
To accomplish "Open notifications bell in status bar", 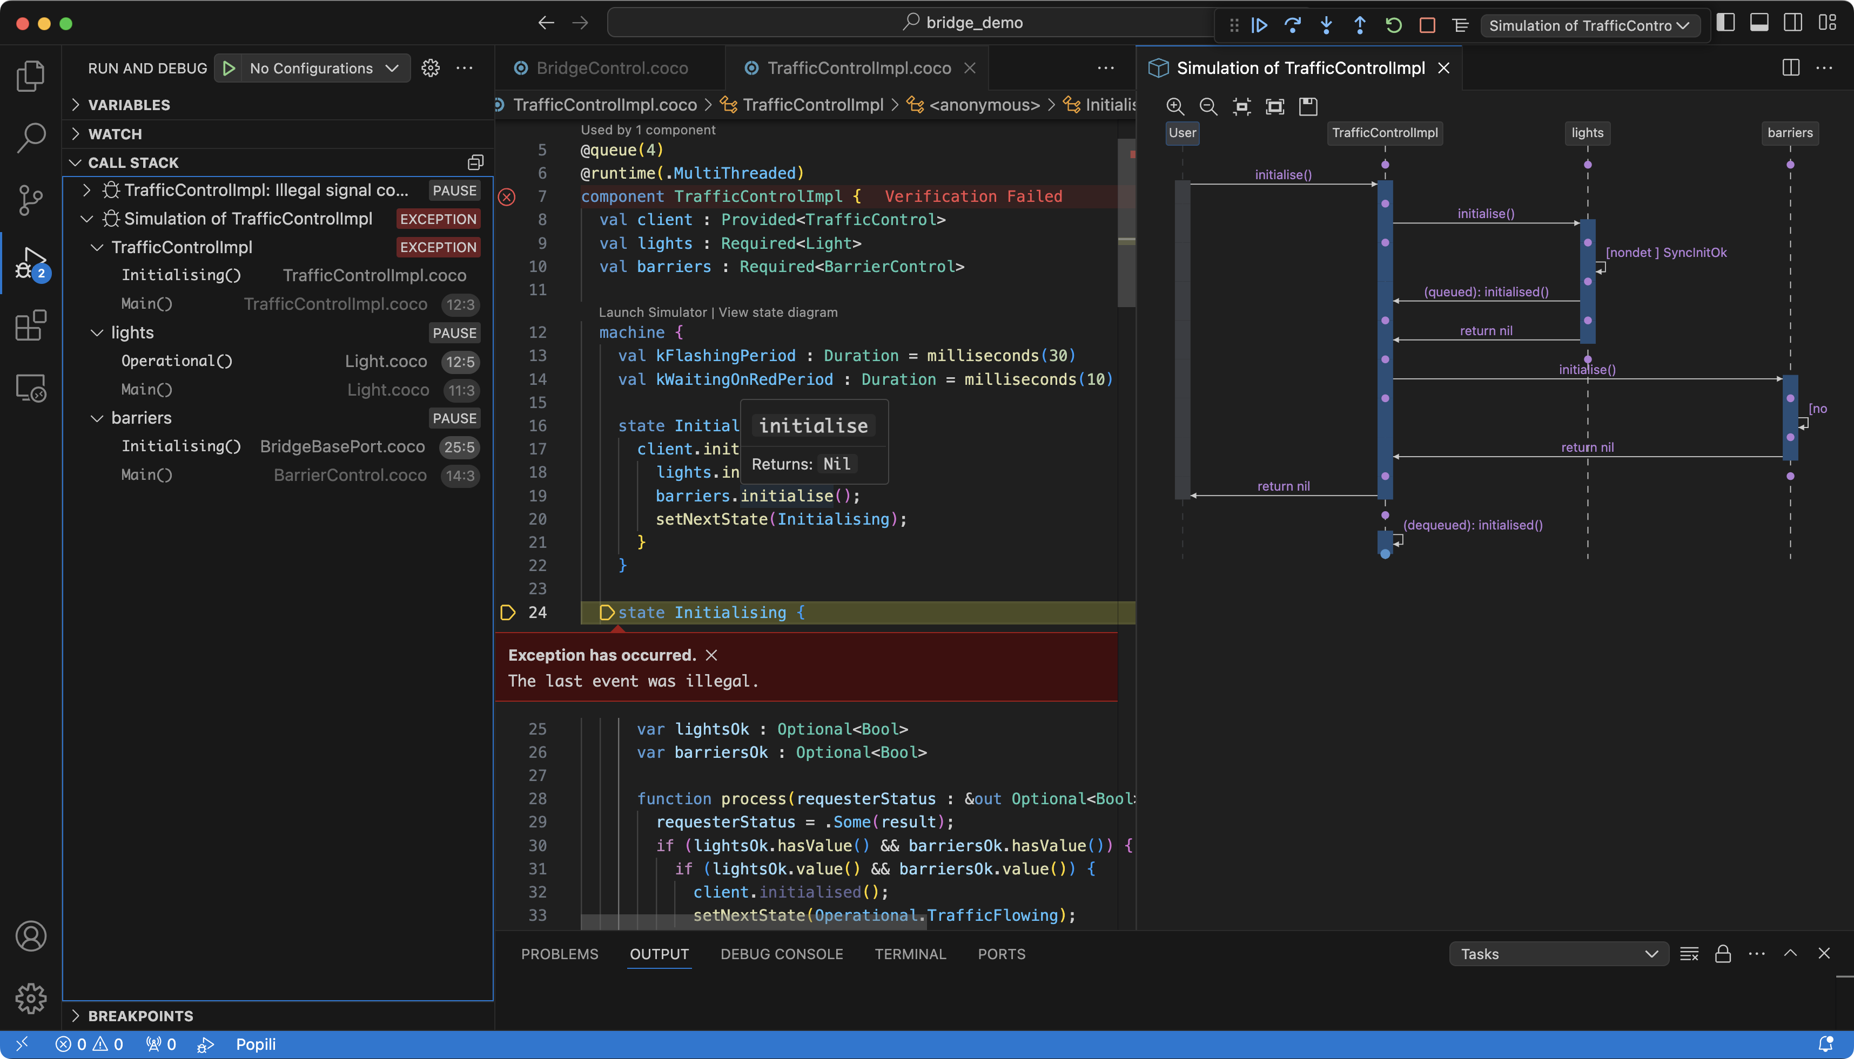I will coord(1825,1044).
